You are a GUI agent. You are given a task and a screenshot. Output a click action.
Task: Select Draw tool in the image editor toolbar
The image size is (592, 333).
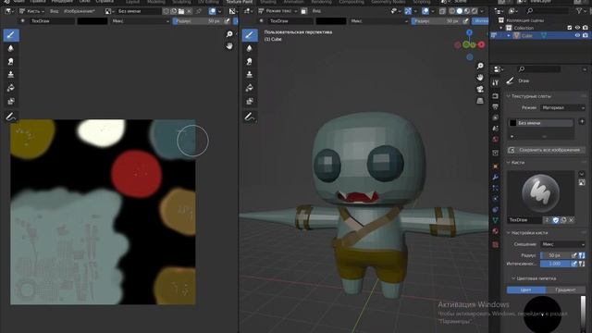click(x=11, y=35)
